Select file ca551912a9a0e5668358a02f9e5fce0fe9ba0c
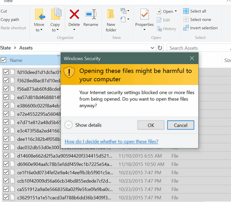The width and height of the screenshot is (231, 202). 65,189
